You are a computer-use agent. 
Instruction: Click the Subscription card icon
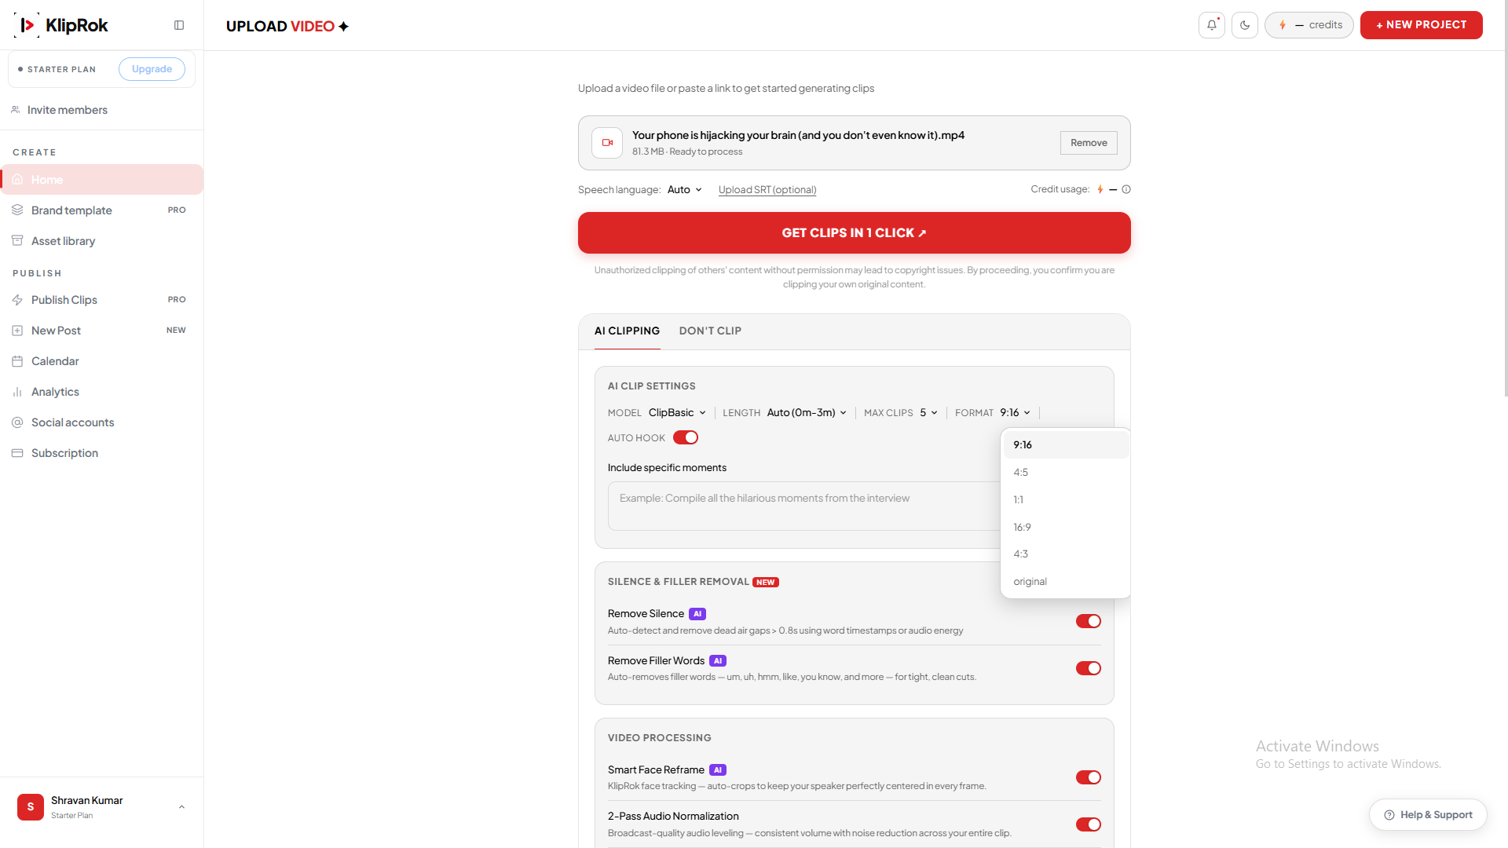click(17, 453)
